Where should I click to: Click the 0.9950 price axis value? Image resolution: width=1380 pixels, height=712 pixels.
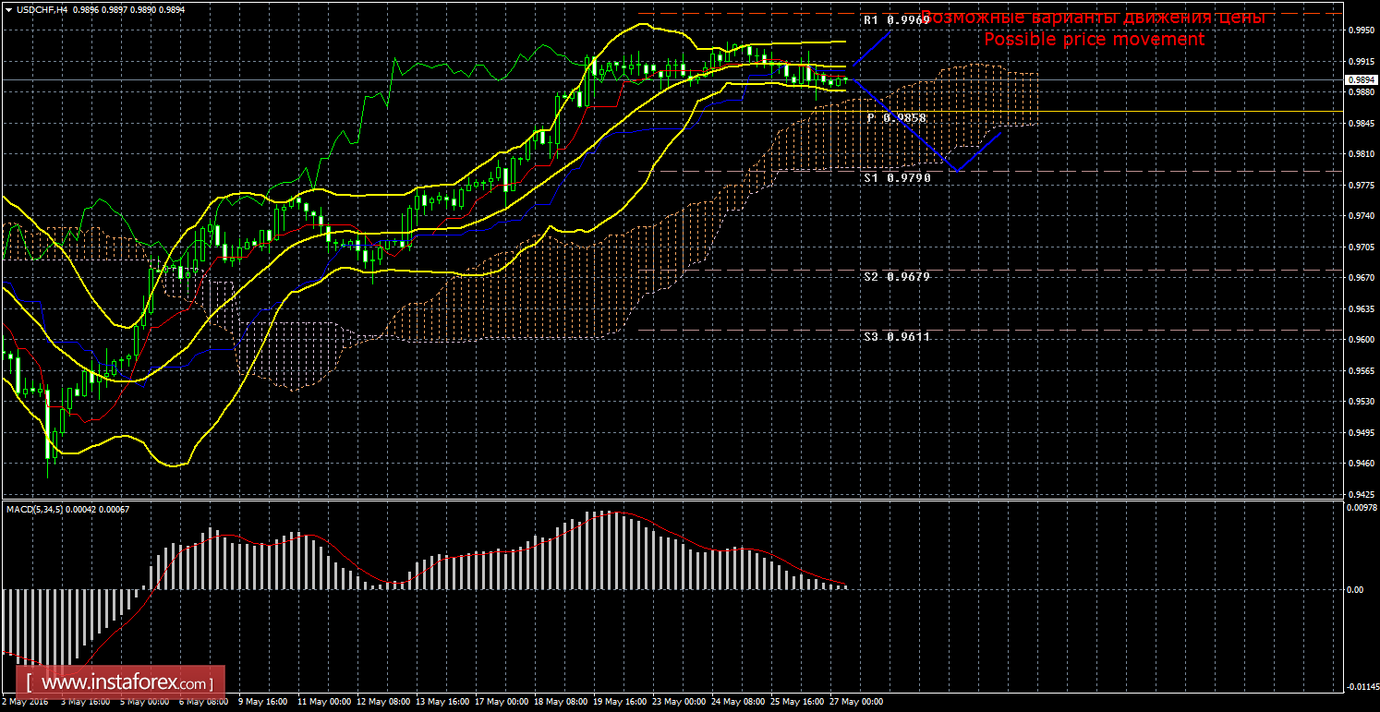(1359, 30)
